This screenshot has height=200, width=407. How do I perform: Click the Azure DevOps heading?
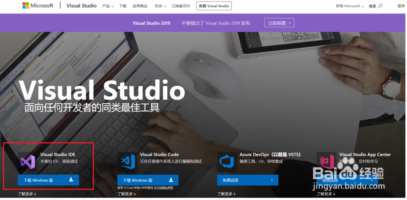(x=270, y=154)
